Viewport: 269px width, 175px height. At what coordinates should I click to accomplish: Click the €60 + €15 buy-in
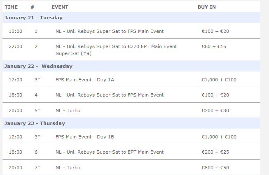(214, 46)
